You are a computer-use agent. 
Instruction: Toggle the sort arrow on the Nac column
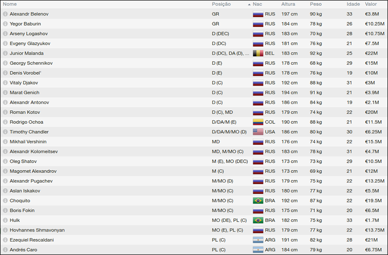pos(249,4)
